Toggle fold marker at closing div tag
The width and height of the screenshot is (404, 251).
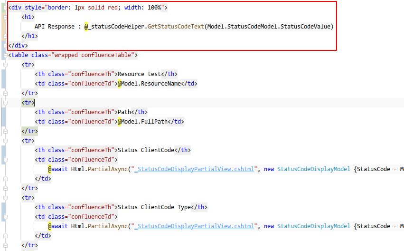click(x=5, y=46)
